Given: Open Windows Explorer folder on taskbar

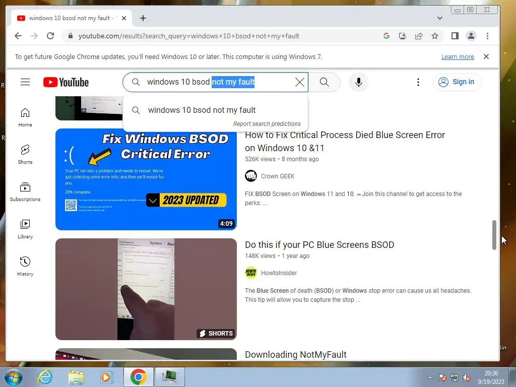Looking at the screenshot, I should click(x=76, y=377).
